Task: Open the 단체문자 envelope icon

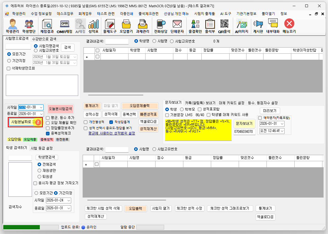Action: click(x=177, y=26)
